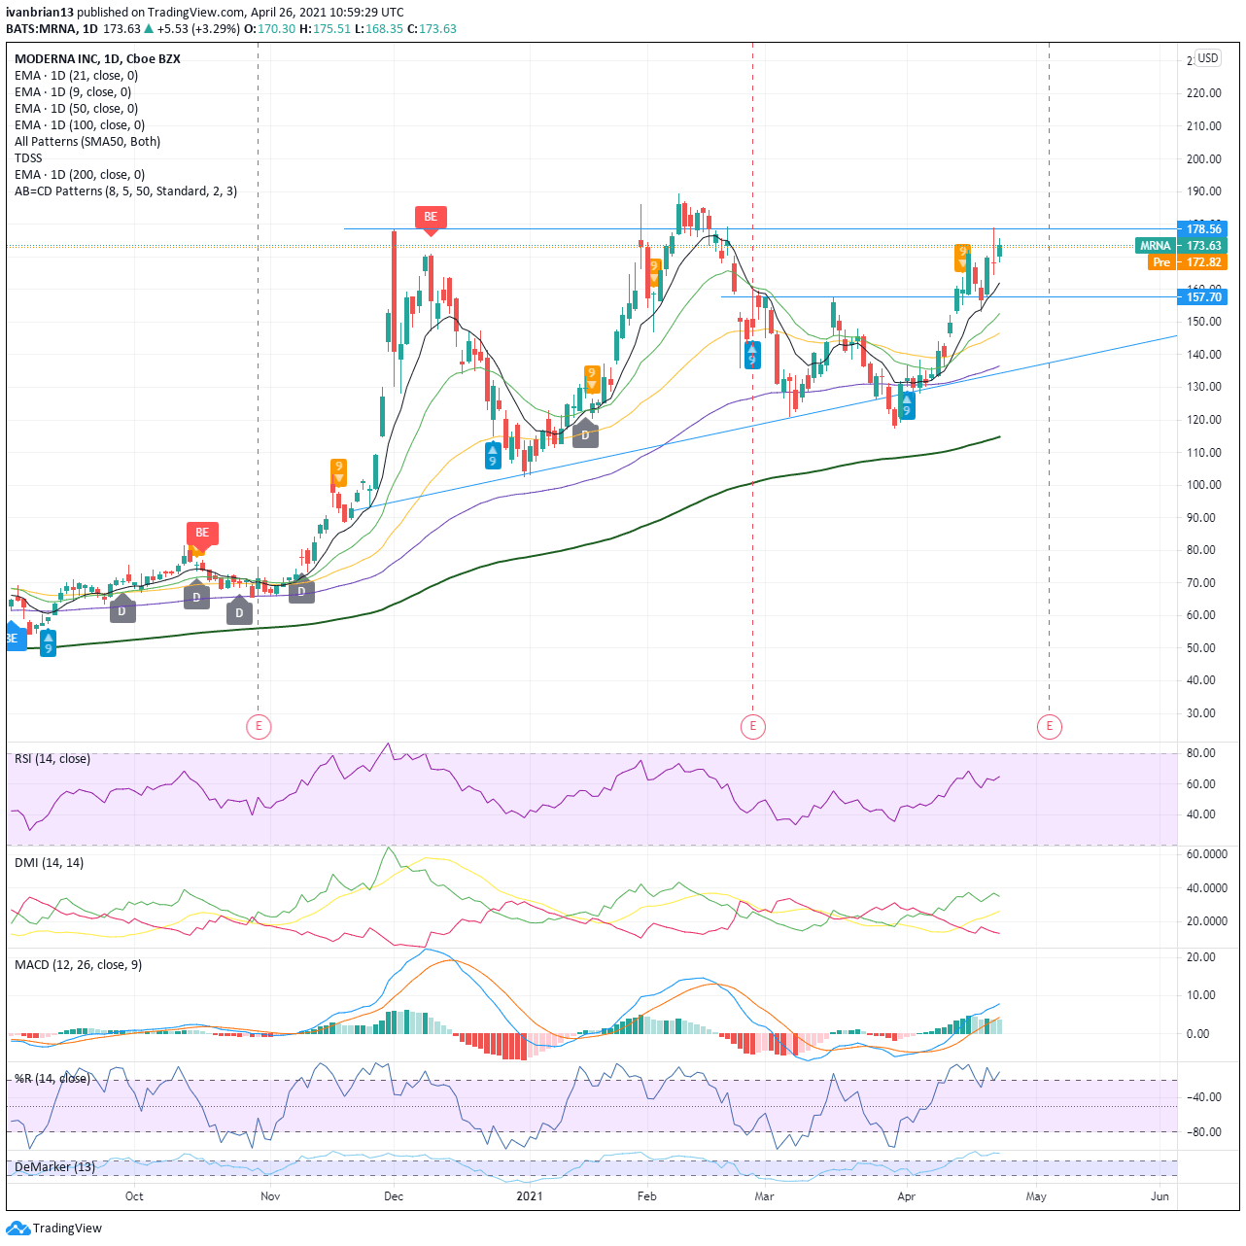The width and height of the screenshot is (1246, 1246).
Task: Select the AB=CD Patterns indicator legend
Action: click(x=125, y=191)
